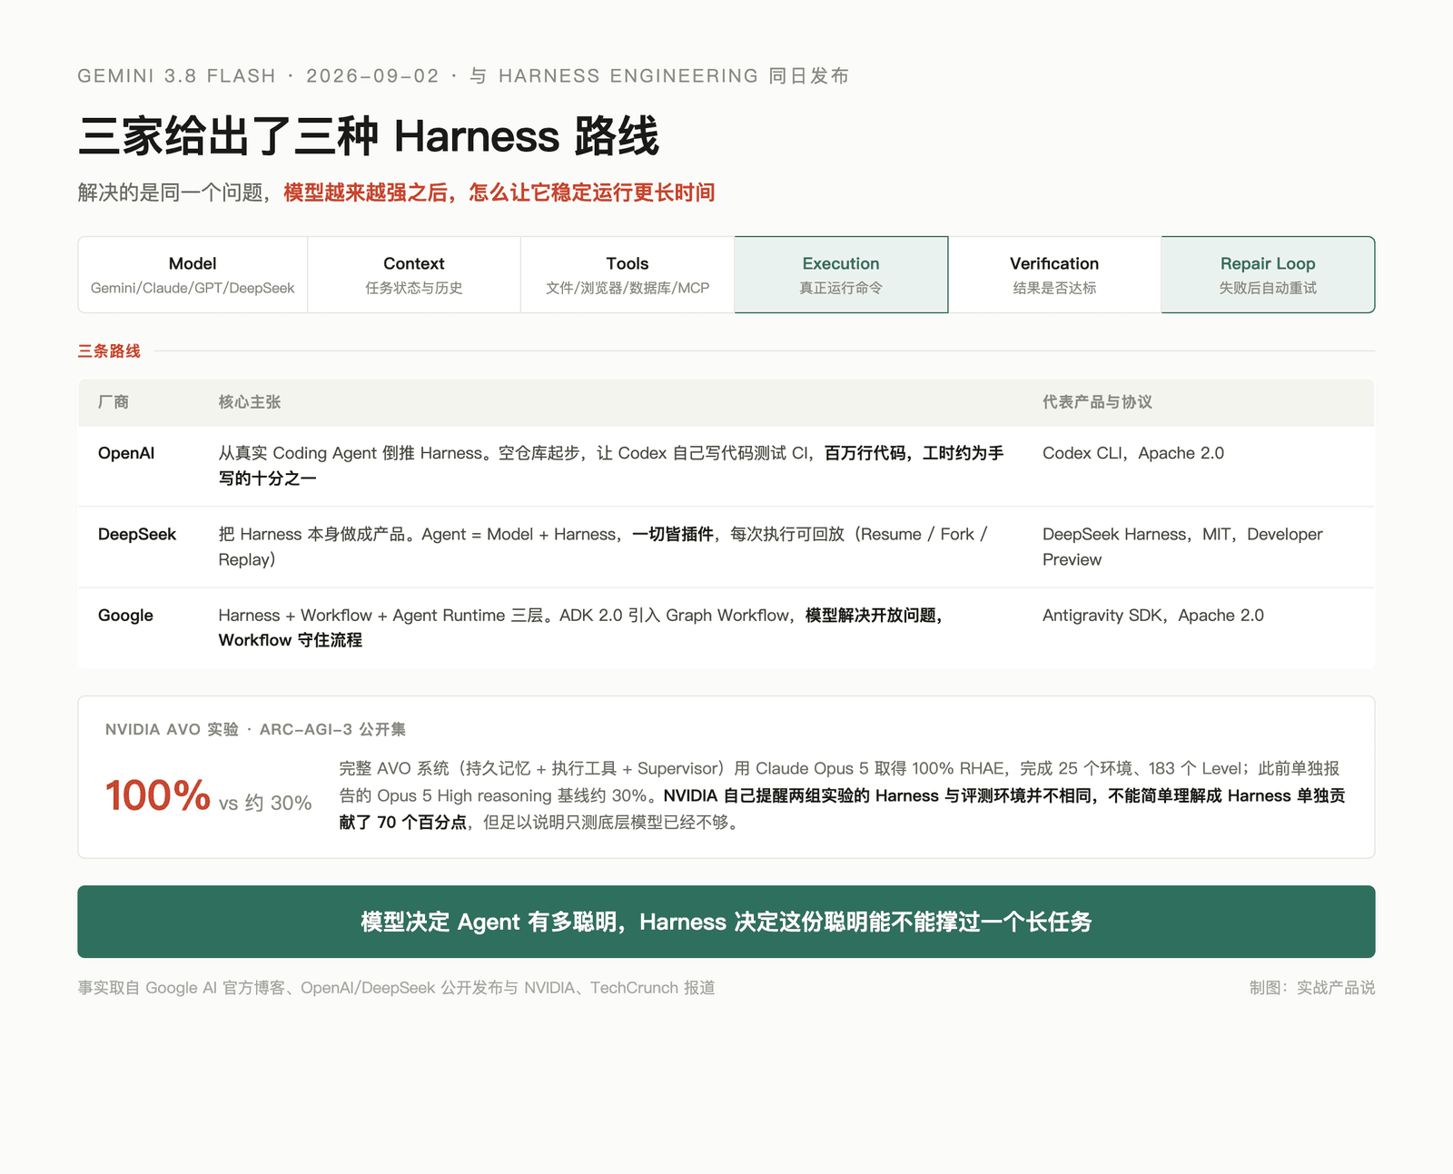Click the 任务状态与历史 caption under Context

(x=414, y=288)
